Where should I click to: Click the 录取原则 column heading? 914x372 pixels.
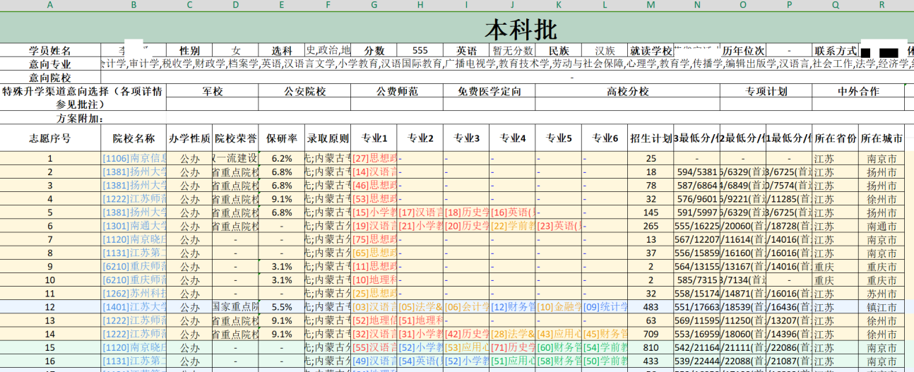click(327, 138)
